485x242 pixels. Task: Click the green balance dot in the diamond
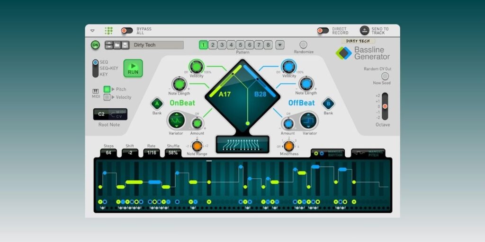click(247, 123)
